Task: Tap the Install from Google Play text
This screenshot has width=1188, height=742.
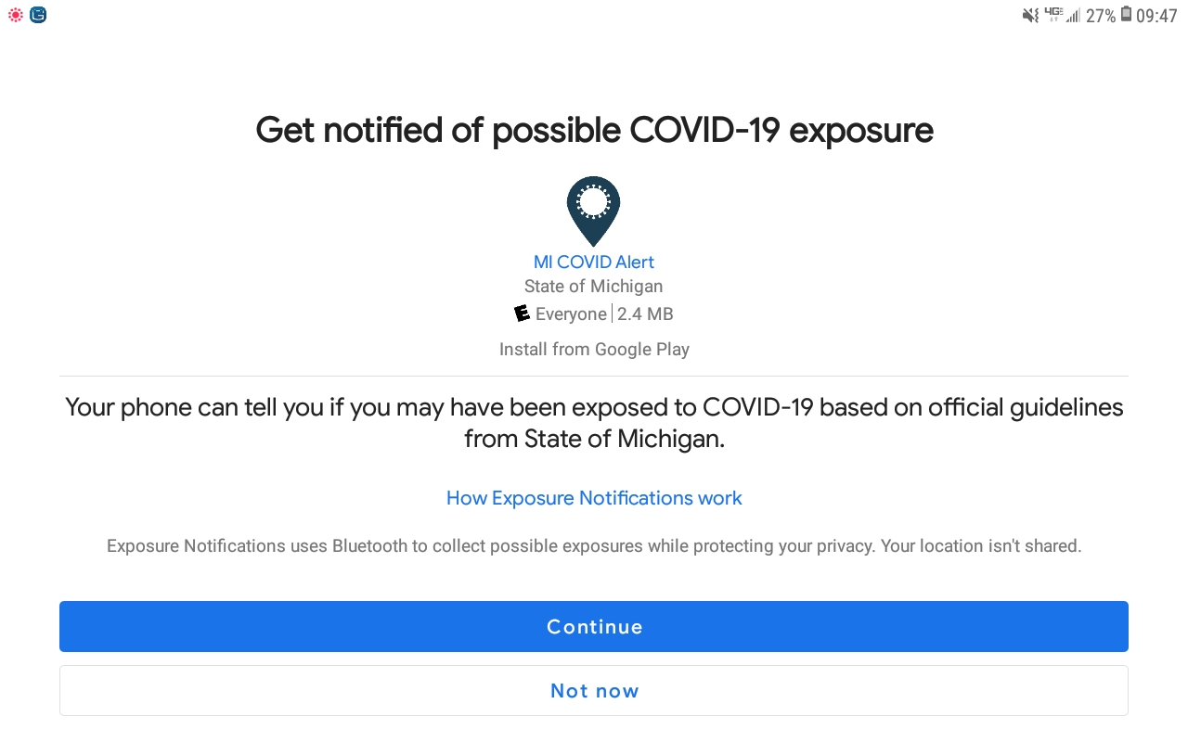Action: tap(594, 350)
